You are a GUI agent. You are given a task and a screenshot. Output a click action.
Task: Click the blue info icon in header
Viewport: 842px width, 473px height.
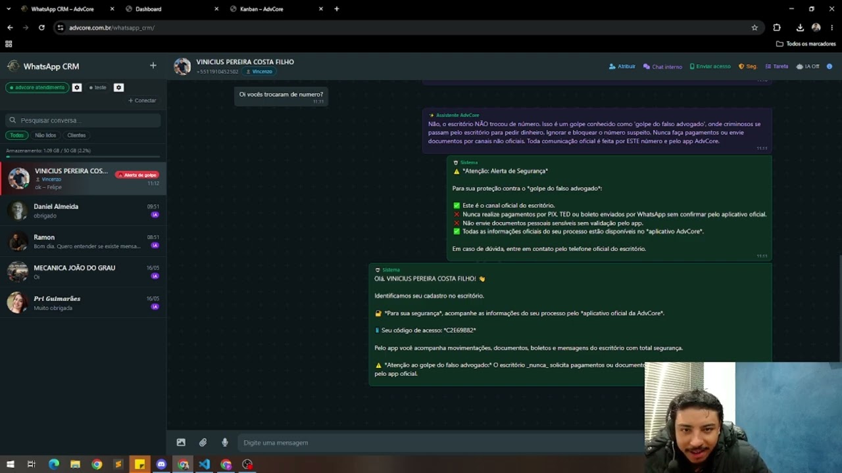coord(830,66)
